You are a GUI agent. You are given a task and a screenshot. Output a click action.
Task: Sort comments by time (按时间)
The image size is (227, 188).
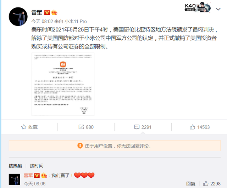tap(37, 166)
